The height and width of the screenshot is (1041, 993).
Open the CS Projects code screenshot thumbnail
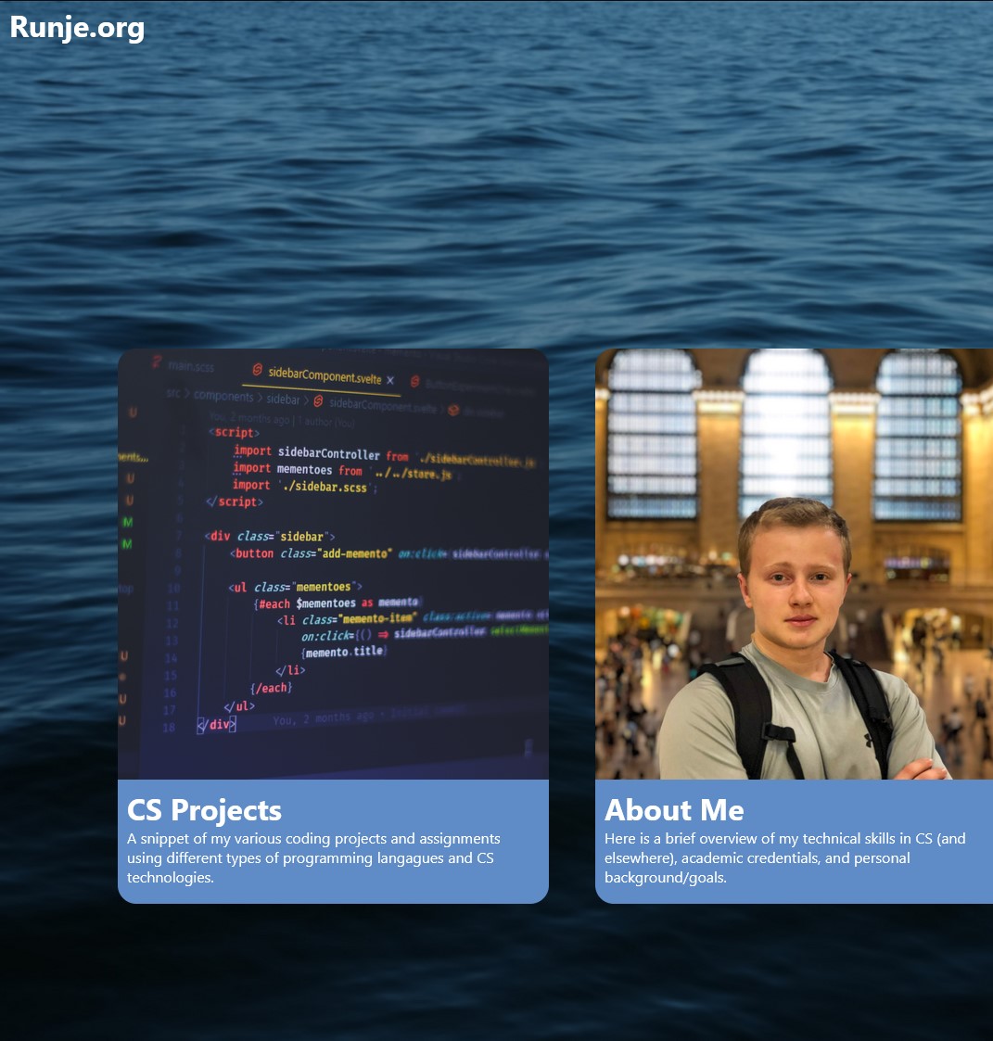click(x=334, y=564)
